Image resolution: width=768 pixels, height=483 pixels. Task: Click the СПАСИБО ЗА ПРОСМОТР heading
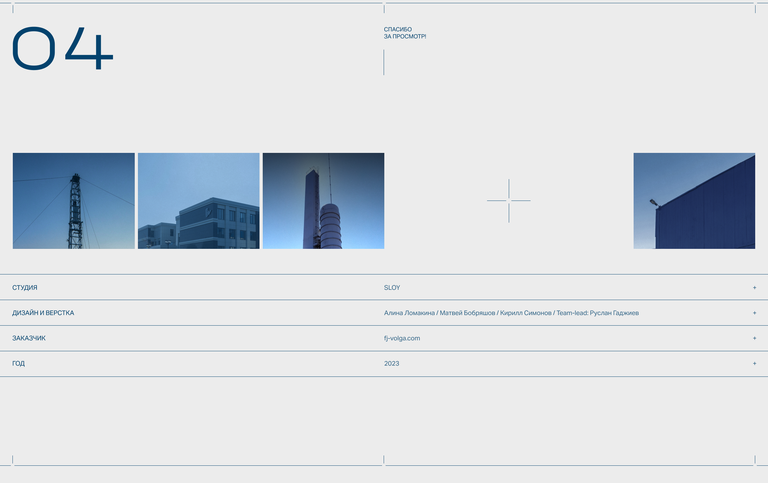click(x=405, y=33)
